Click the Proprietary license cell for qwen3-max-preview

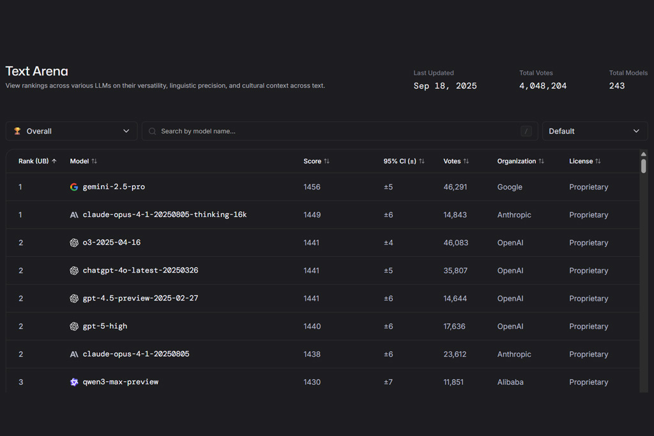click(x=588, y=382)
